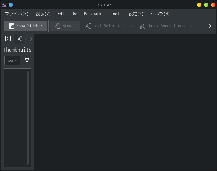Open the Bookmarks menu
The height and width of the screenshot is (171, 217).
coord(94,14)
